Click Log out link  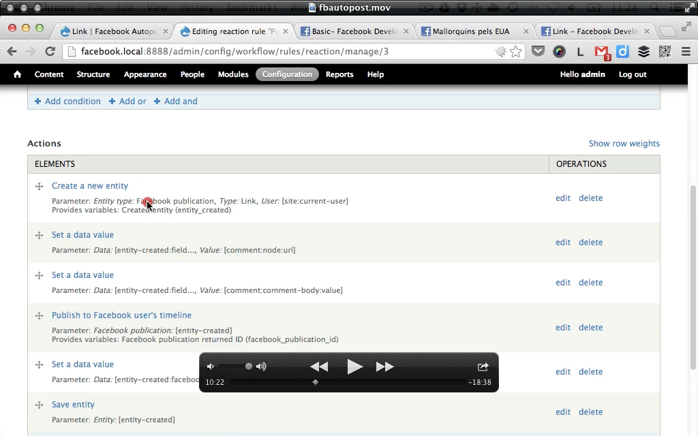pos(633,74)
